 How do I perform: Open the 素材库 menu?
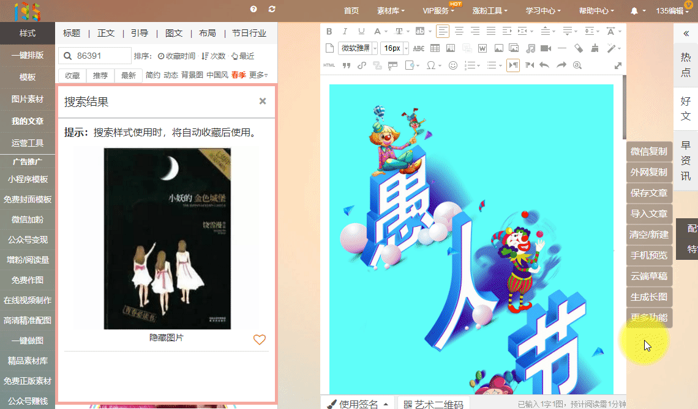(x=391, y=10)
